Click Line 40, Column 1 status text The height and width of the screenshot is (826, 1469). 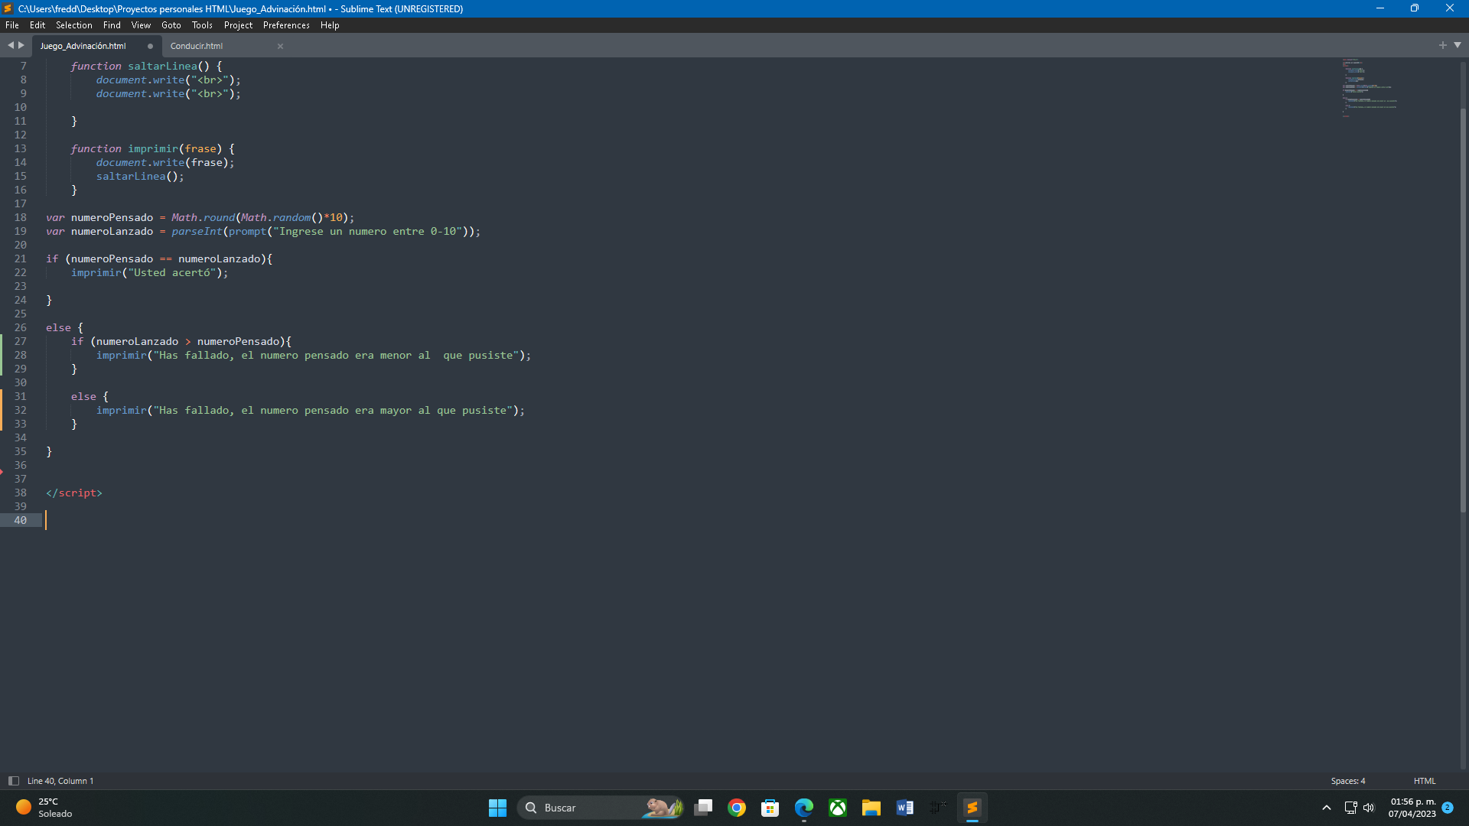(x=60, y=781)
